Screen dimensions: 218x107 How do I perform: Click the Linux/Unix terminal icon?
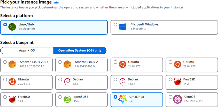pyautogui.click(x=12, y=27)
